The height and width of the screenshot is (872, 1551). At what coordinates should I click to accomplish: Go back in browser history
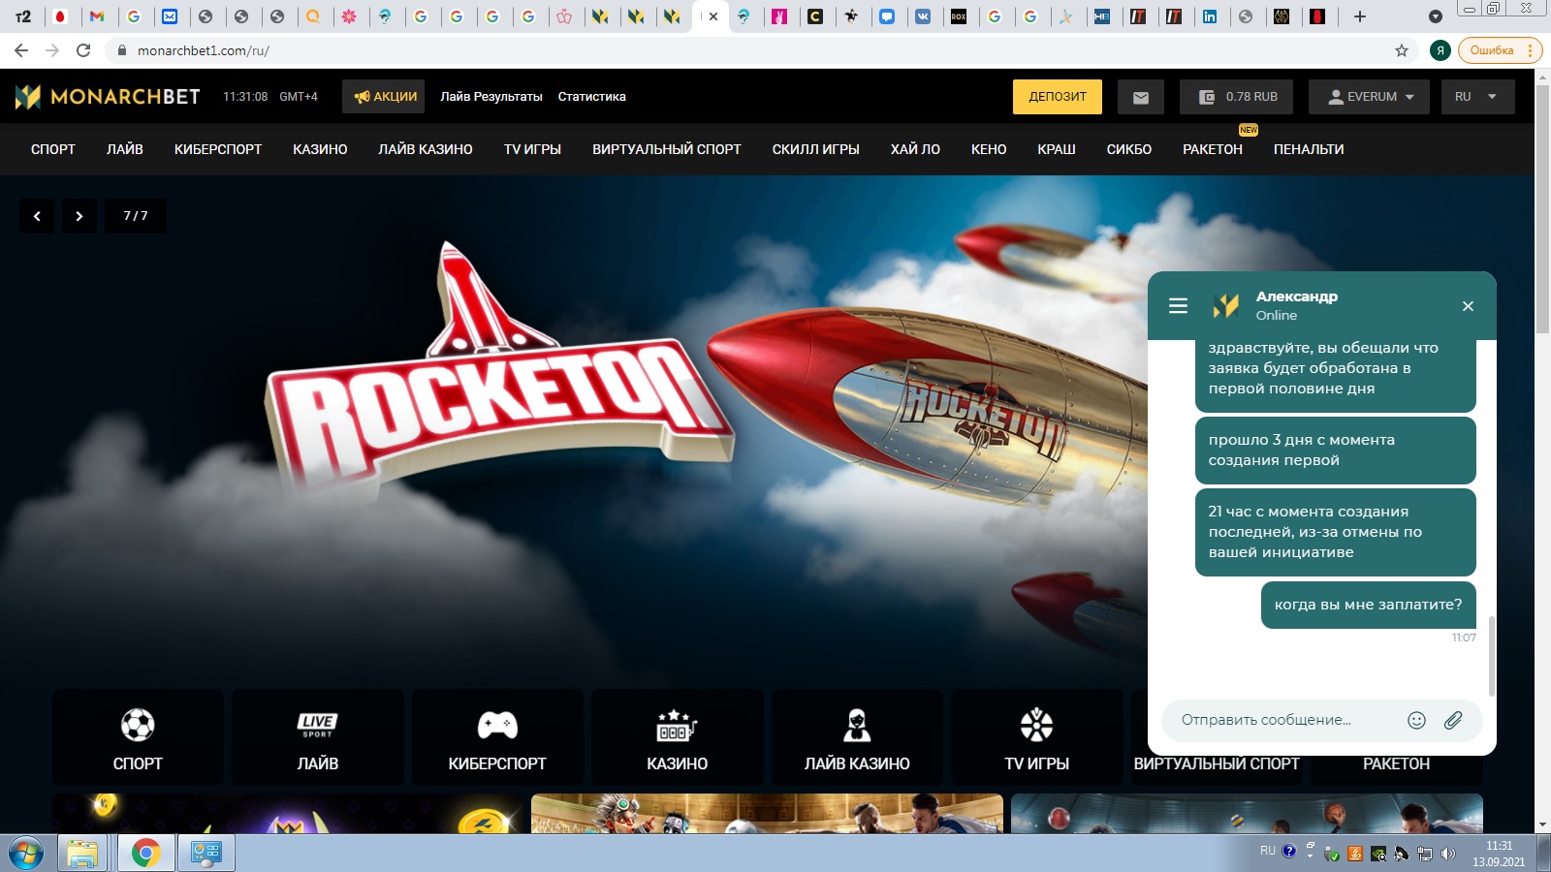click(x=21, y=50)
